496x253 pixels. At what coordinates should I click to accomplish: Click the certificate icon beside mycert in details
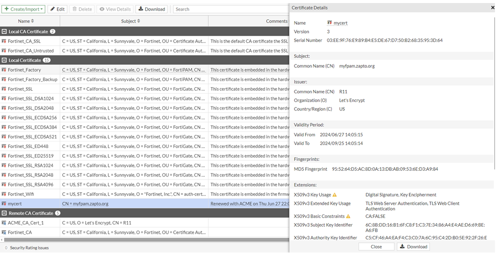click(329, 23)
